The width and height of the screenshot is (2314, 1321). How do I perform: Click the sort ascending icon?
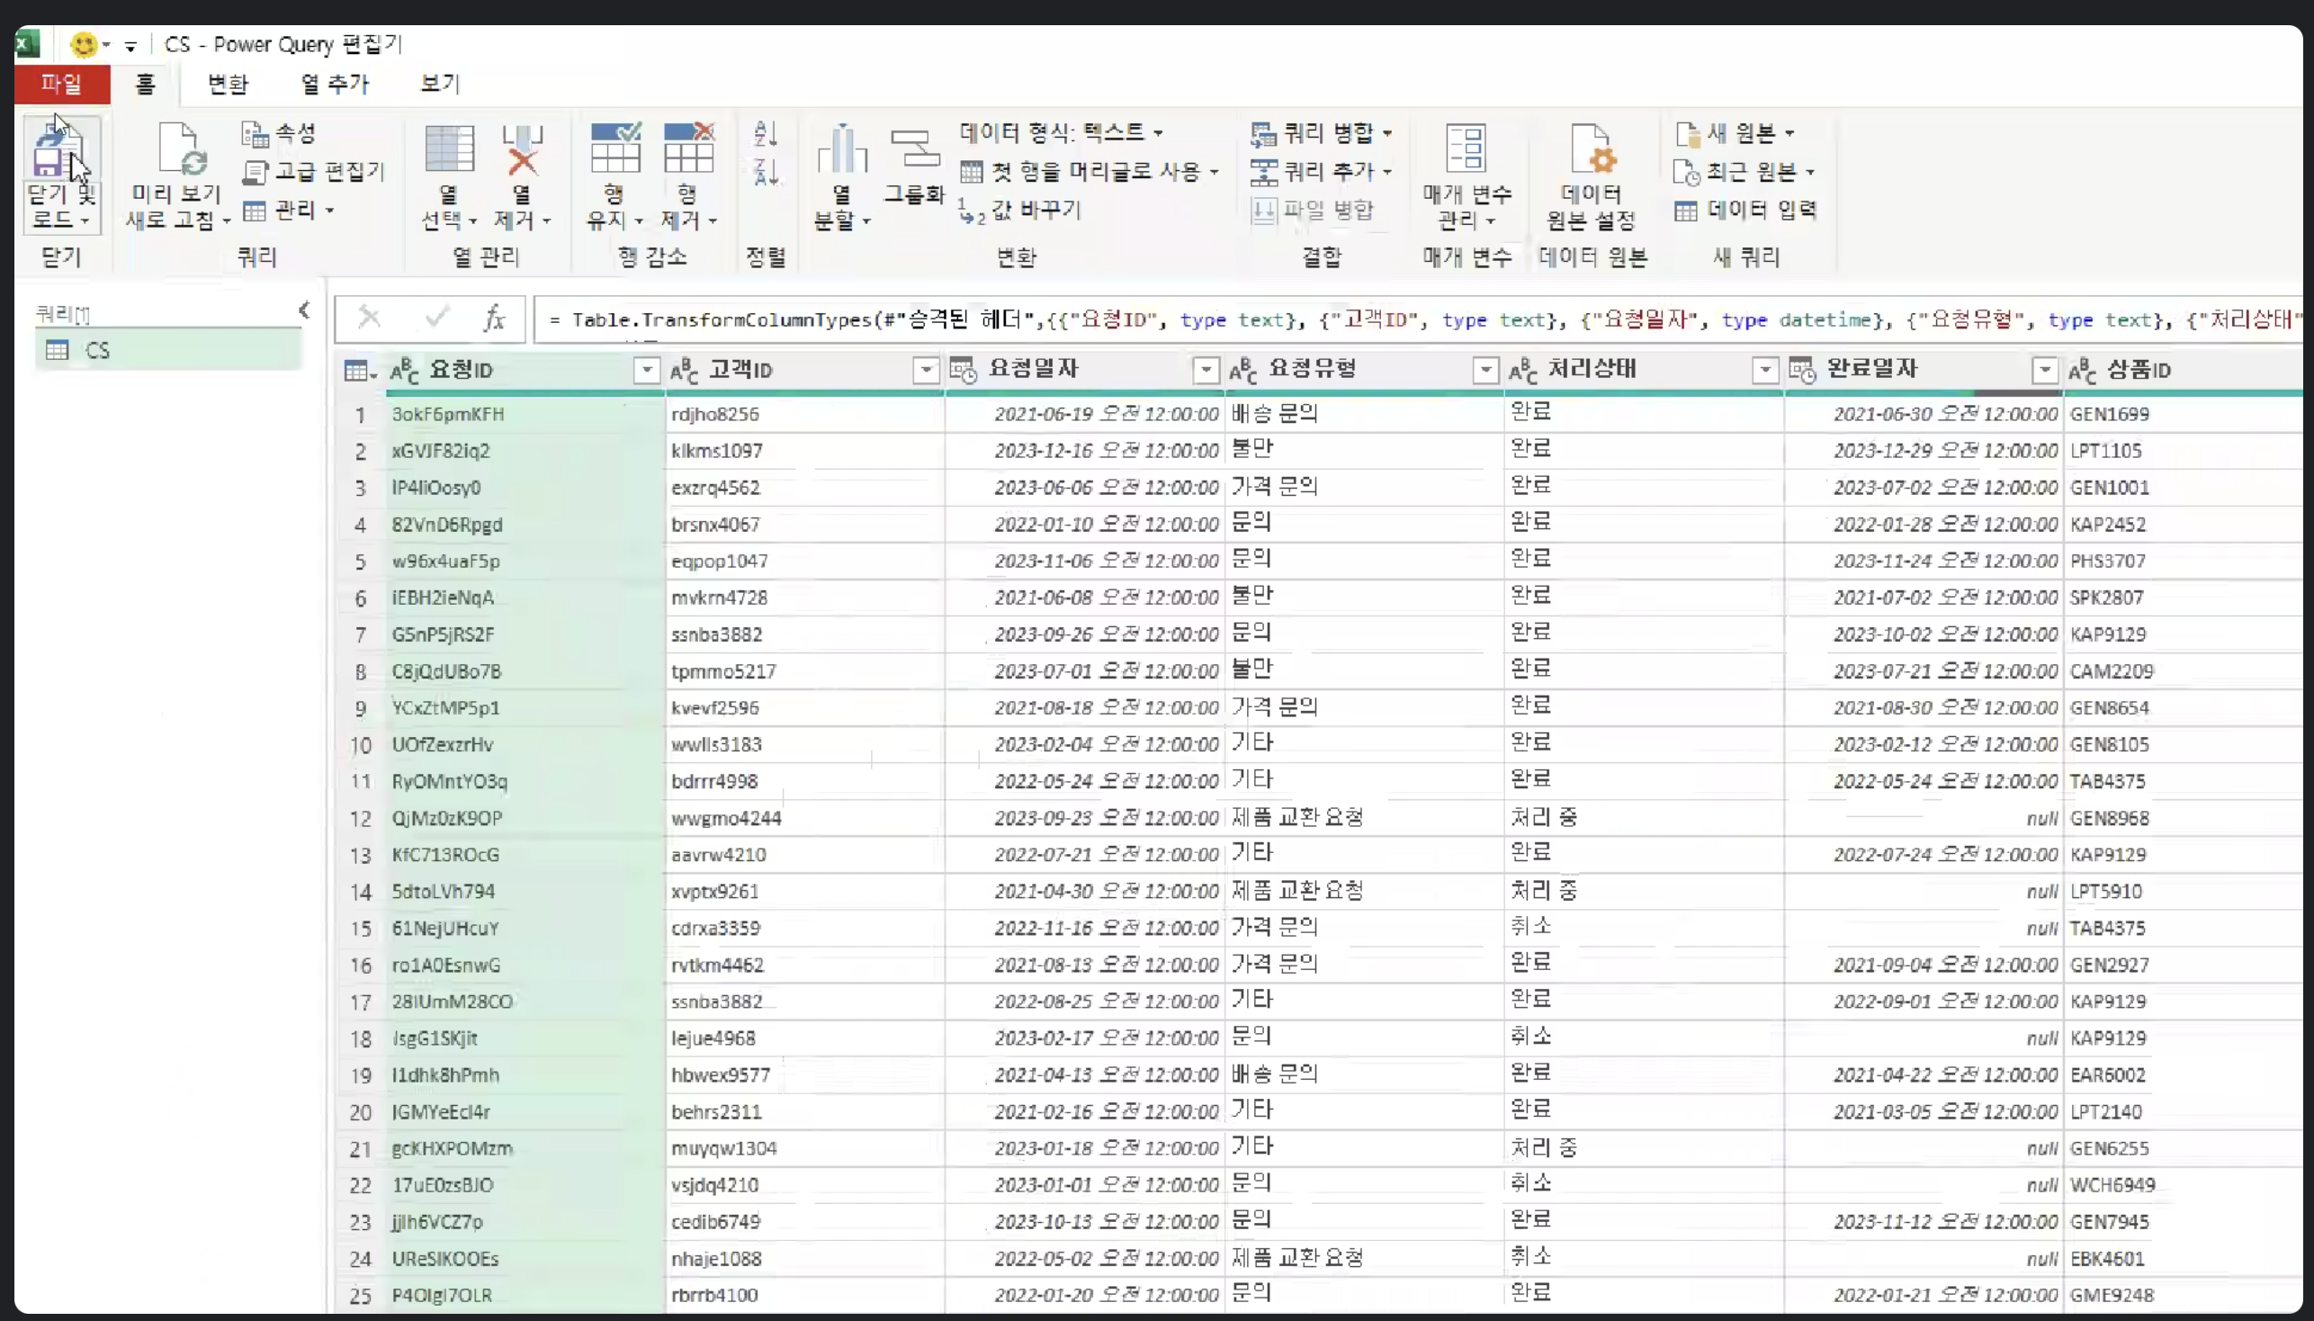(766, 134)
